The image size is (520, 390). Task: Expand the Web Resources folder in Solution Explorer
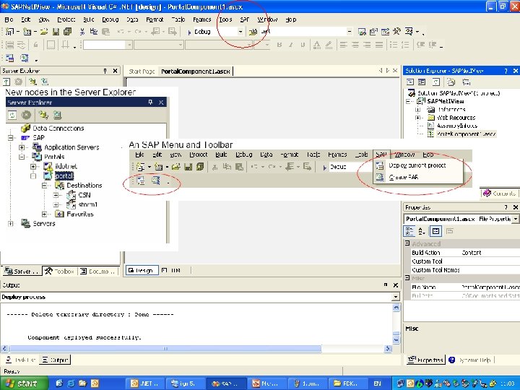[x=418, y=118]
